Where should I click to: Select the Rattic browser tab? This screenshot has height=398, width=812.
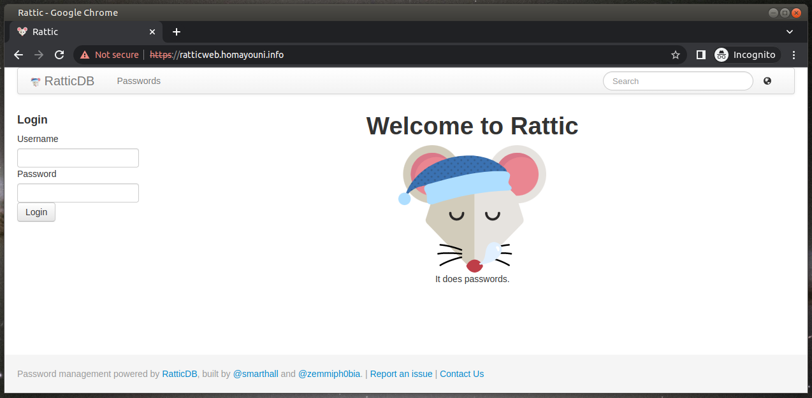[85, 32]
